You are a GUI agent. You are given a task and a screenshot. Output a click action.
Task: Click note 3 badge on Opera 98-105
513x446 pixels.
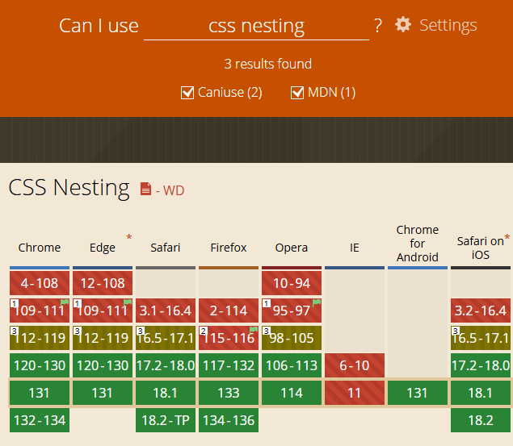tap(266, 331)
